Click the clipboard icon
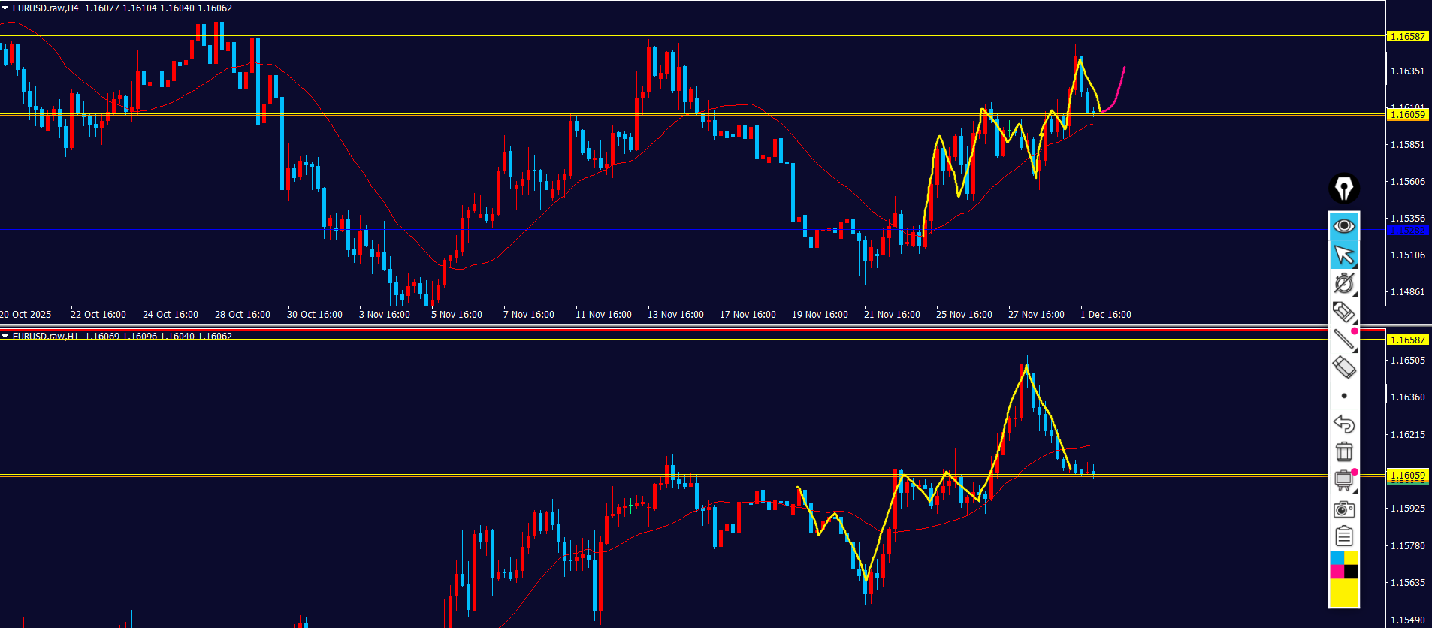 pos(1343,536)
